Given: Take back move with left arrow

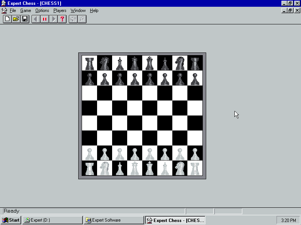Looking at the screenshot, I should pos(36,19).
